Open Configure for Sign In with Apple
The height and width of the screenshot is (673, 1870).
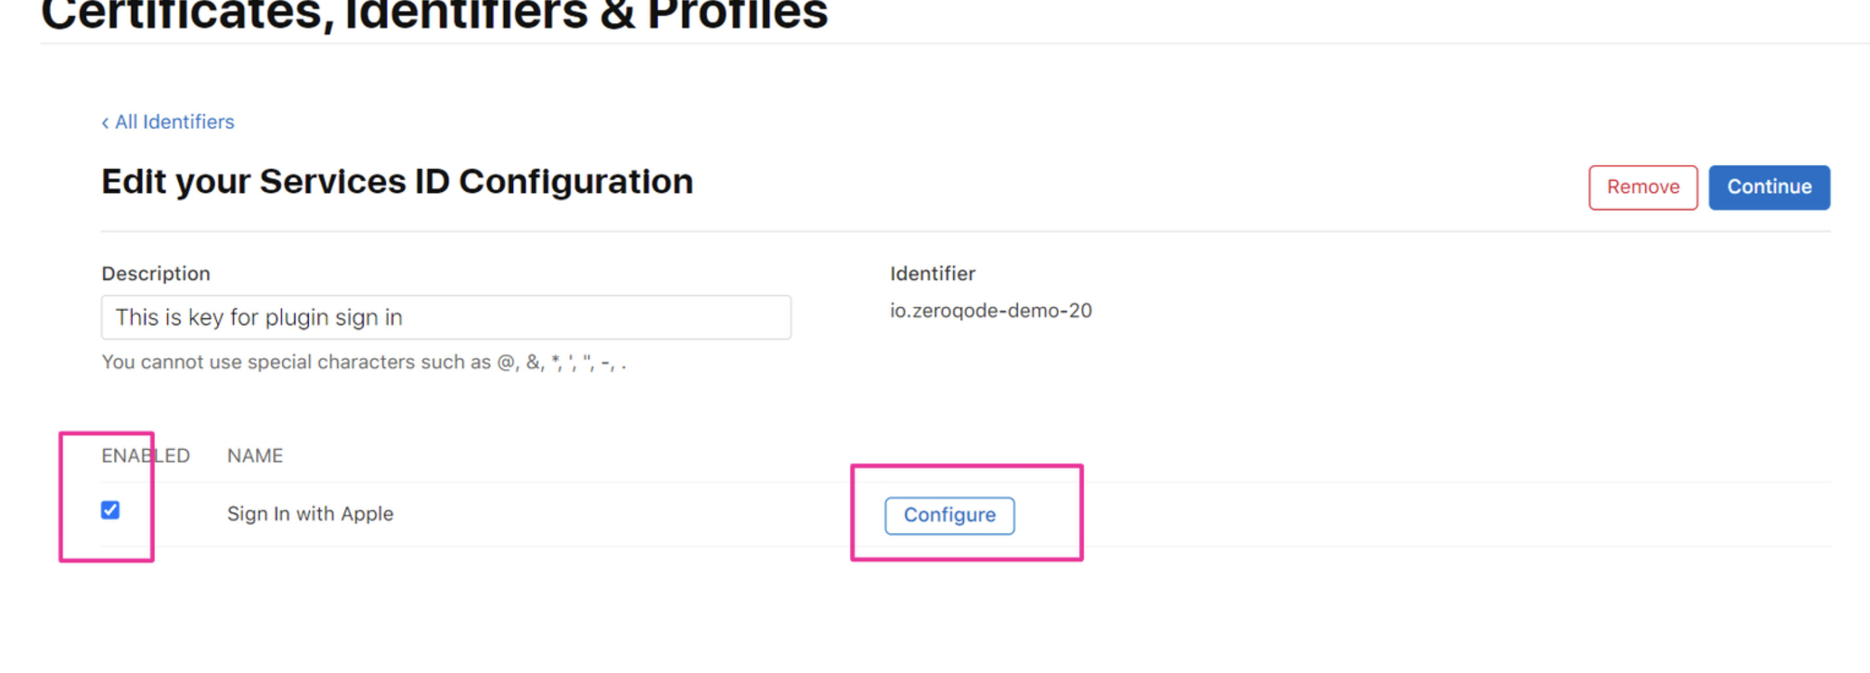pyautogui.click(x=949, y=516)
